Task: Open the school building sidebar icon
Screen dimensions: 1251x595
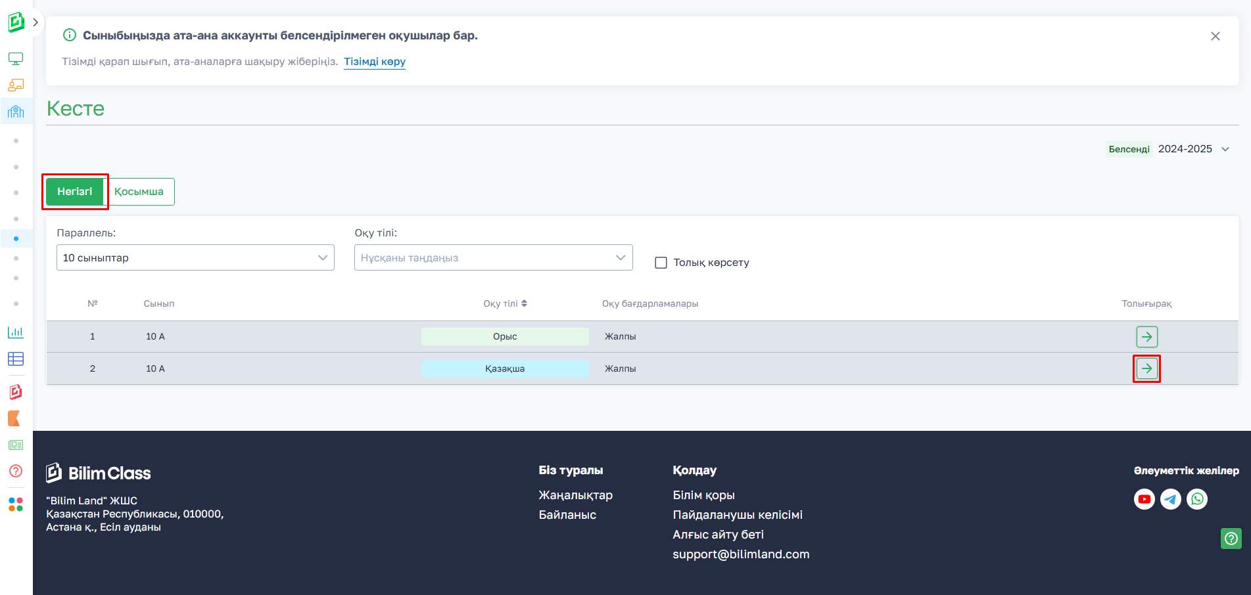Action: click(x=16, y=111)
